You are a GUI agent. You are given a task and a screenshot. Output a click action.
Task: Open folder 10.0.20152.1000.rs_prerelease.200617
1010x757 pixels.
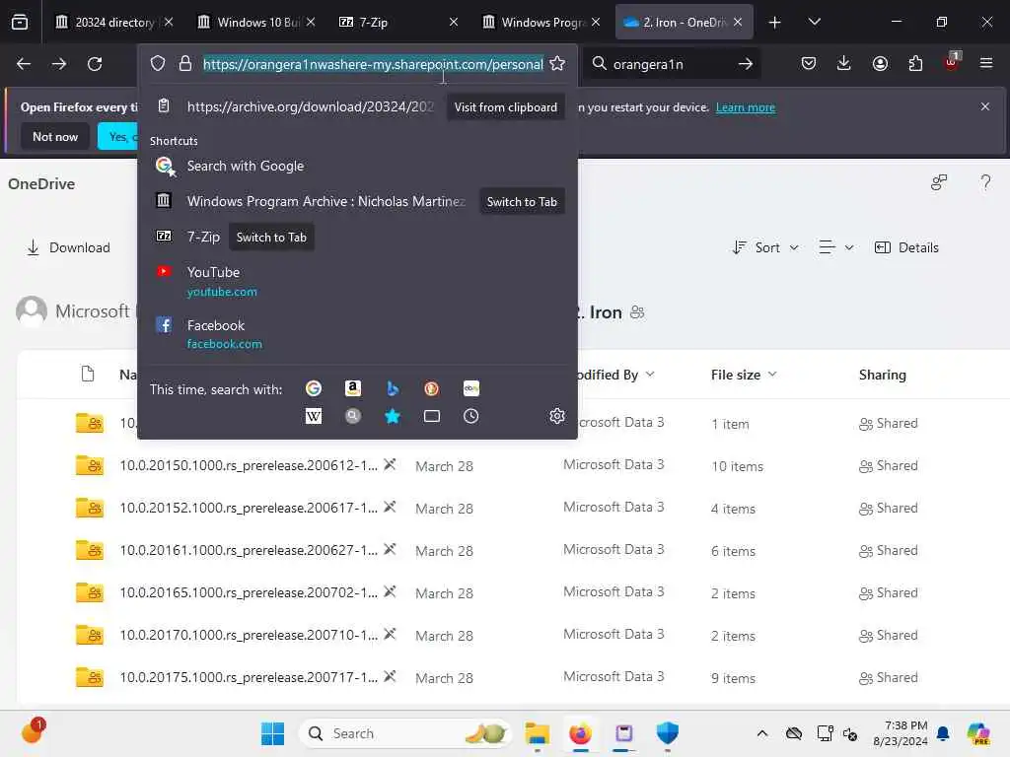249,508
